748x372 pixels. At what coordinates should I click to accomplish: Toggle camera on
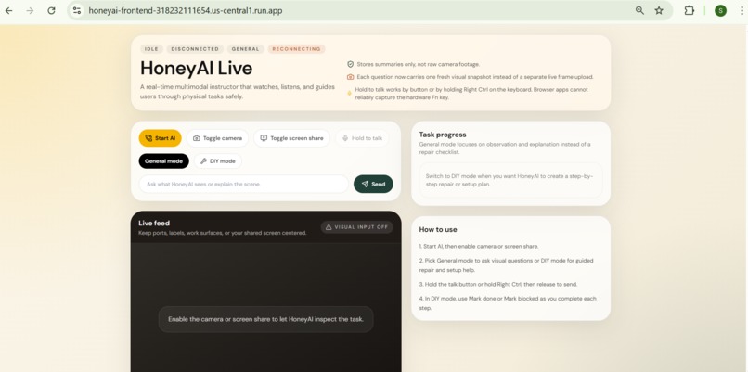pyautogui.click(x=217, y=138)
